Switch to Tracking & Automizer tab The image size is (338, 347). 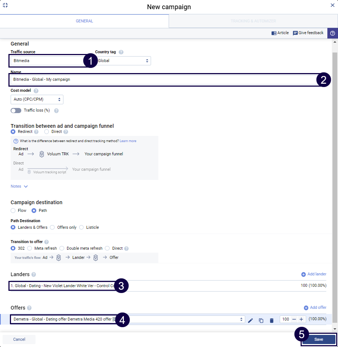(253, 21)
